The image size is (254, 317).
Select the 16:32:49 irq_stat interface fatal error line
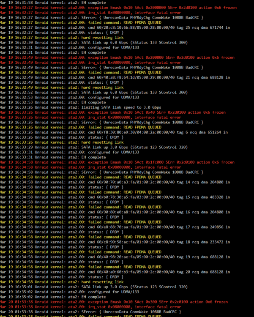pyautogui.click(x=90, y=63)
